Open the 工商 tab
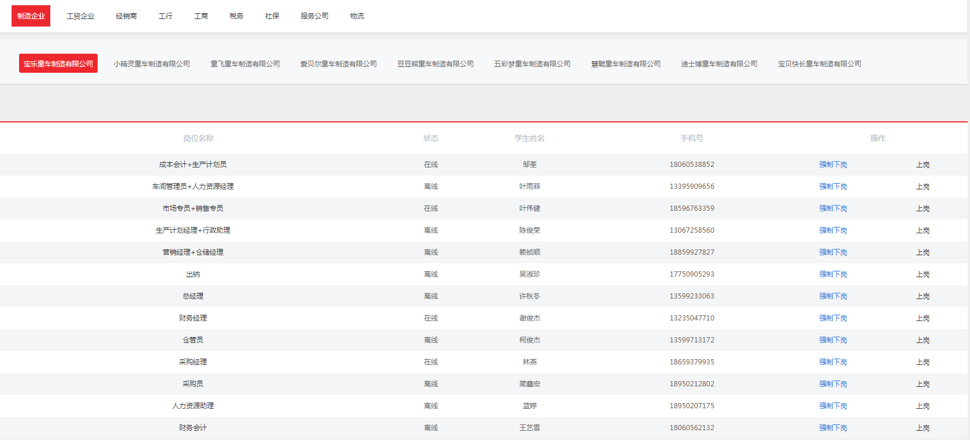This screenshot has height=440, width=970. (201, 16)
